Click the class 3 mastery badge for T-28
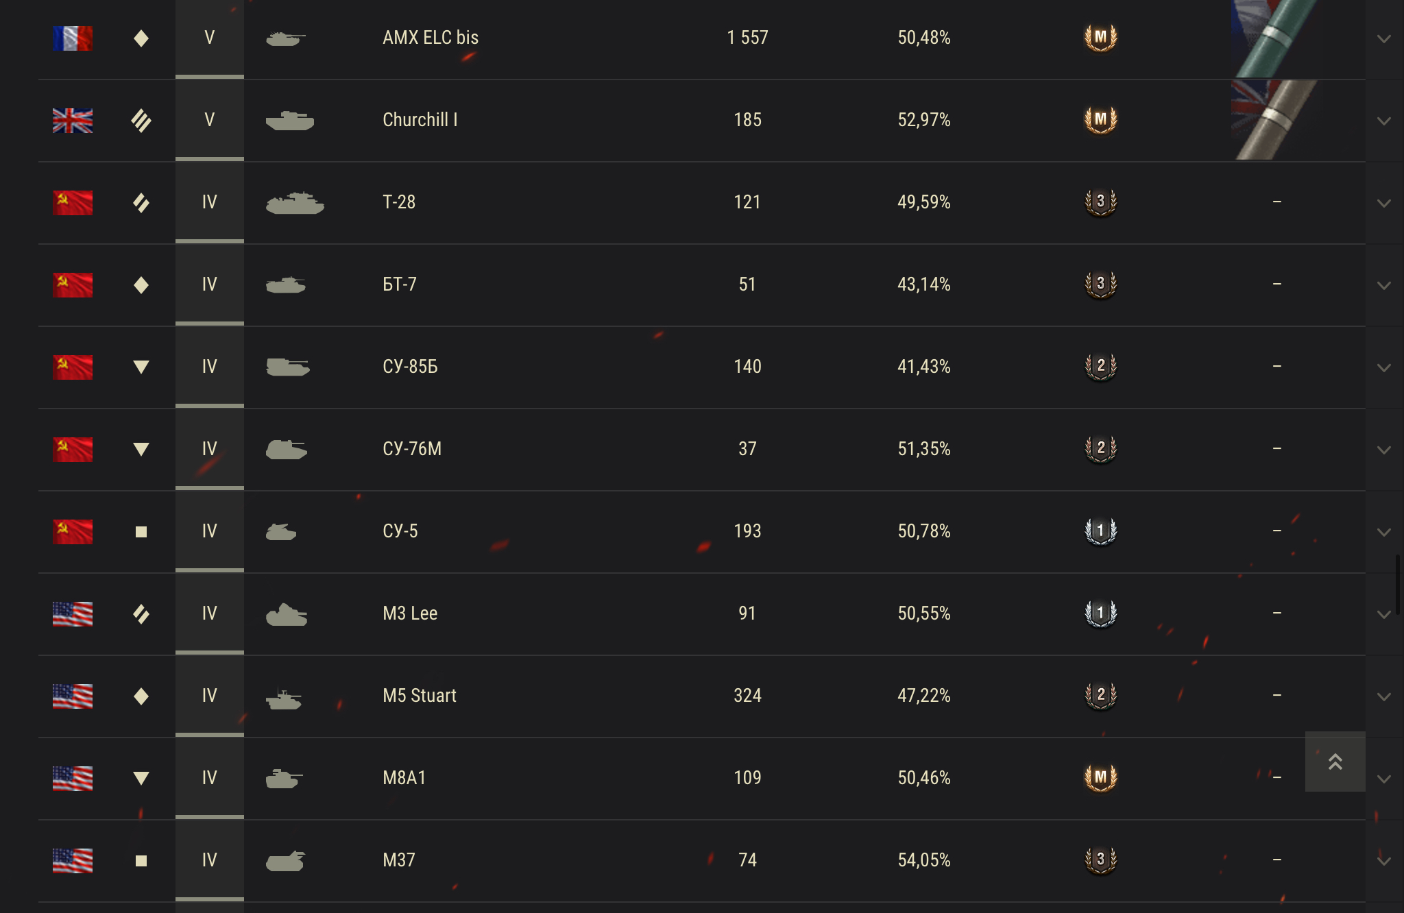1404x913 pixels. click(x=1100, y=202)
